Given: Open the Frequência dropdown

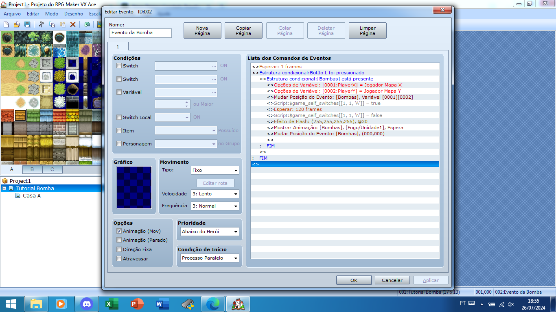Looking at the screenshot, I should pos(215,206).
